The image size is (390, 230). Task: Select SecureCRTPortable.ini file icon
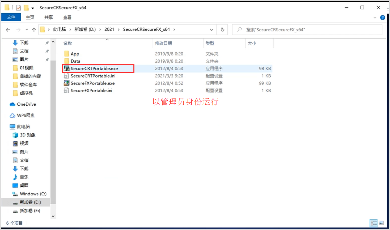pos(66,76)
